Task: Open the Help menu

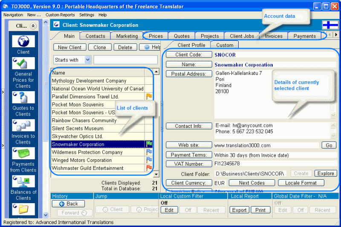Action: pos(102,15)
